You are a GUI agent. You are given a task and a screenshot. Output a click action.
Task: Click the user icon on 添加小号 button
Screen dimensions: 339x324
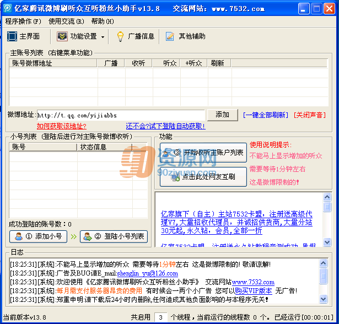(x=19, y=236)
